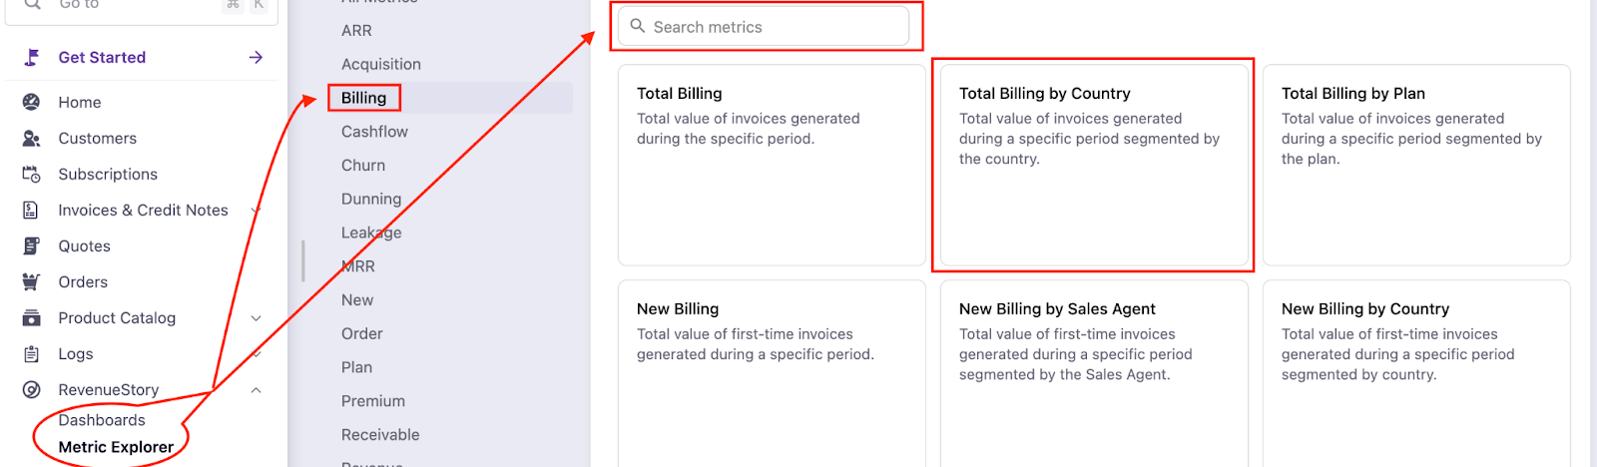Open Metric Explorer under RevenueStory
Screen dimensions: 1597x467
pos(116,447)
